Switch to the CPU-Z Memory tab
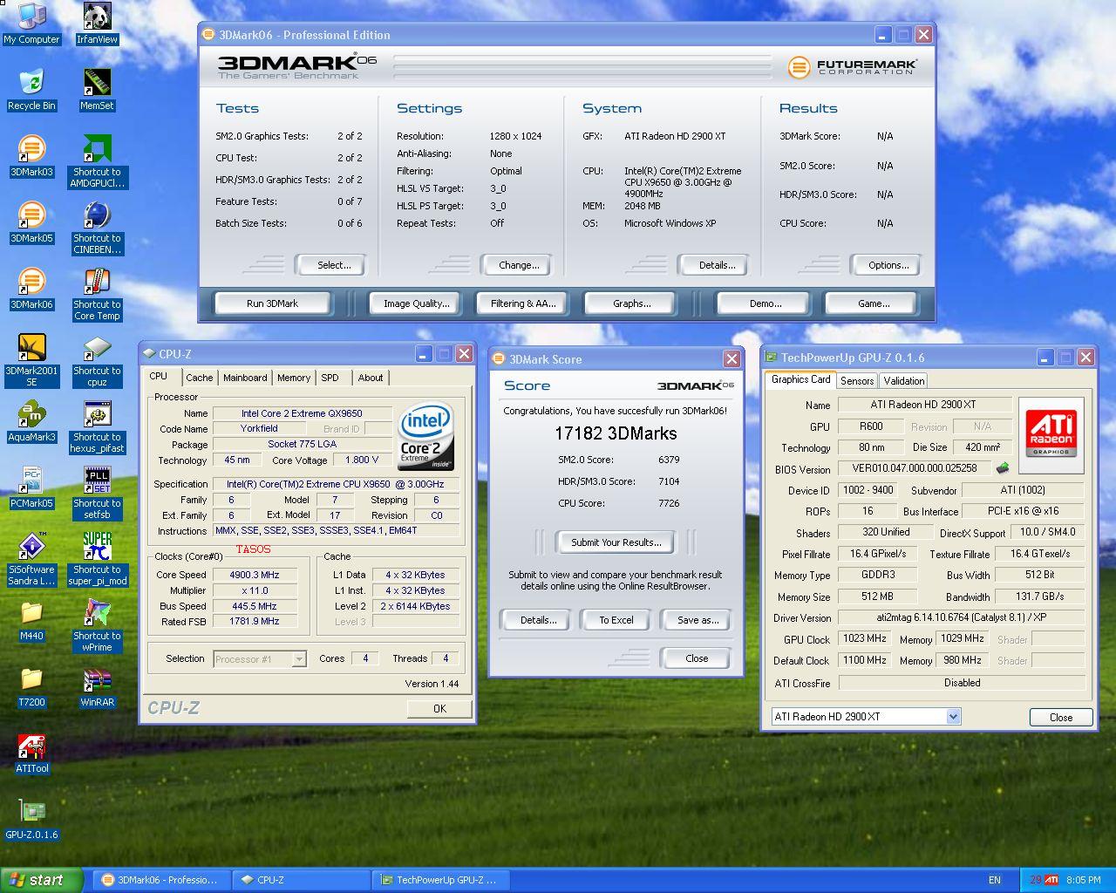Screen dimensions: 1116x893 (x=294, y=378)
